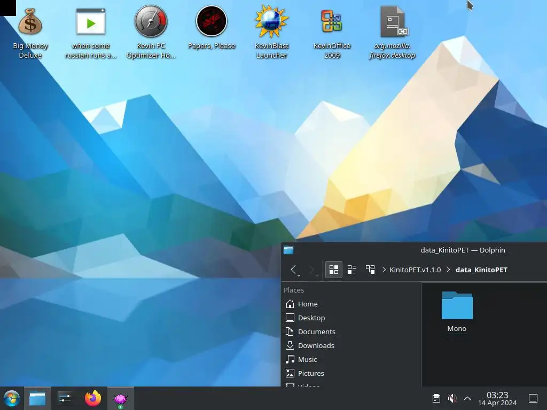Open back-history dropdown arrow in Dolphin
547x410 pixels.
299,275
